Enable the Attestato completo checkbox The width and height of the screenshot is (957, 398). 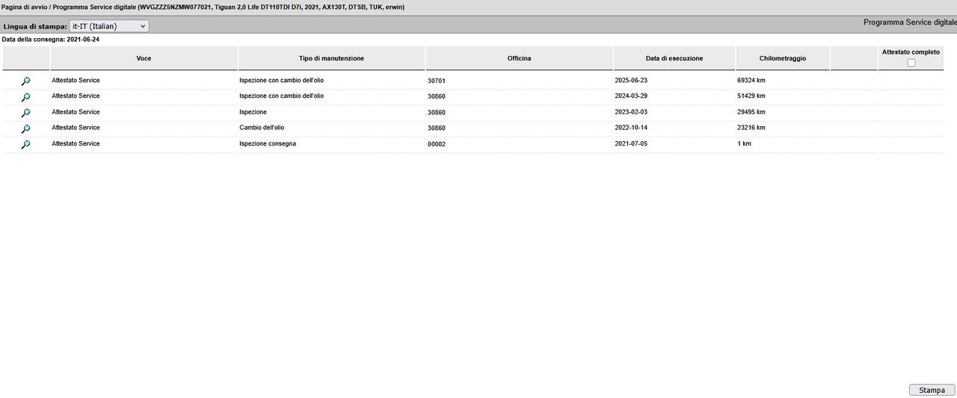tap(911, 63)
